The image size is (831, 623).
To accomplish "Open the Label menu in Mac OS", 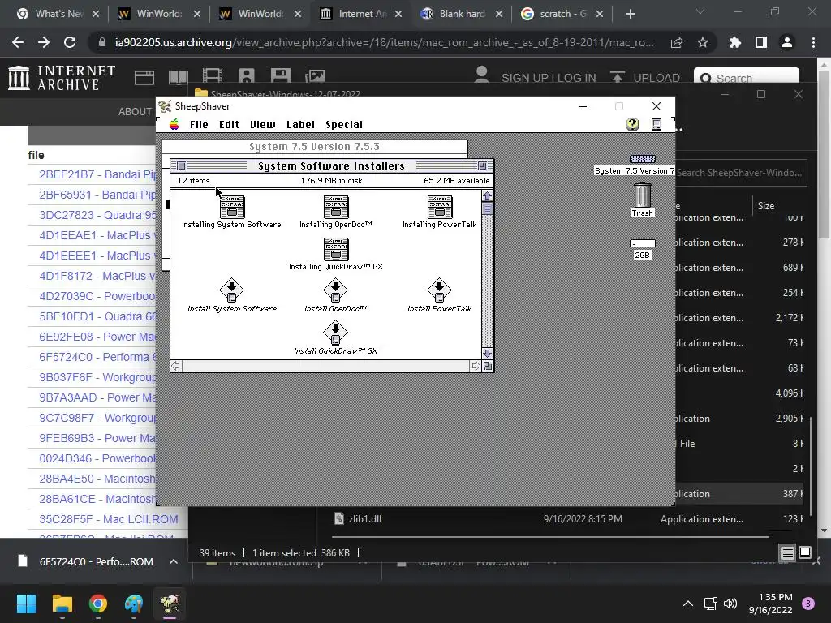I will coord(300,124).
